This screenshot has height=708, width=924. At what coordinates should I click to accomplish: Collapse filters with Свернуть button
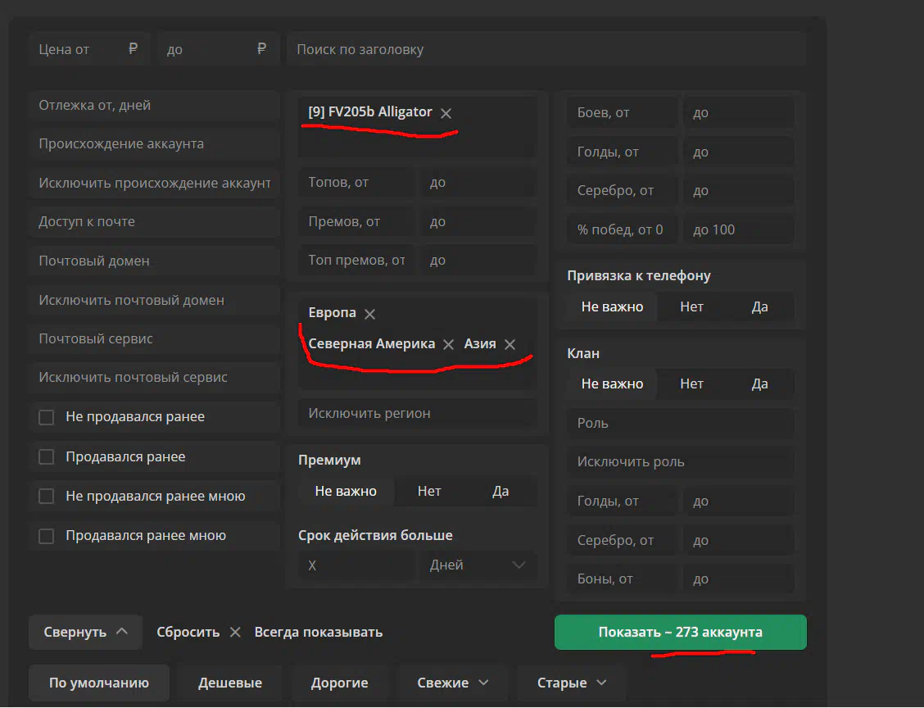coord(85,632)
